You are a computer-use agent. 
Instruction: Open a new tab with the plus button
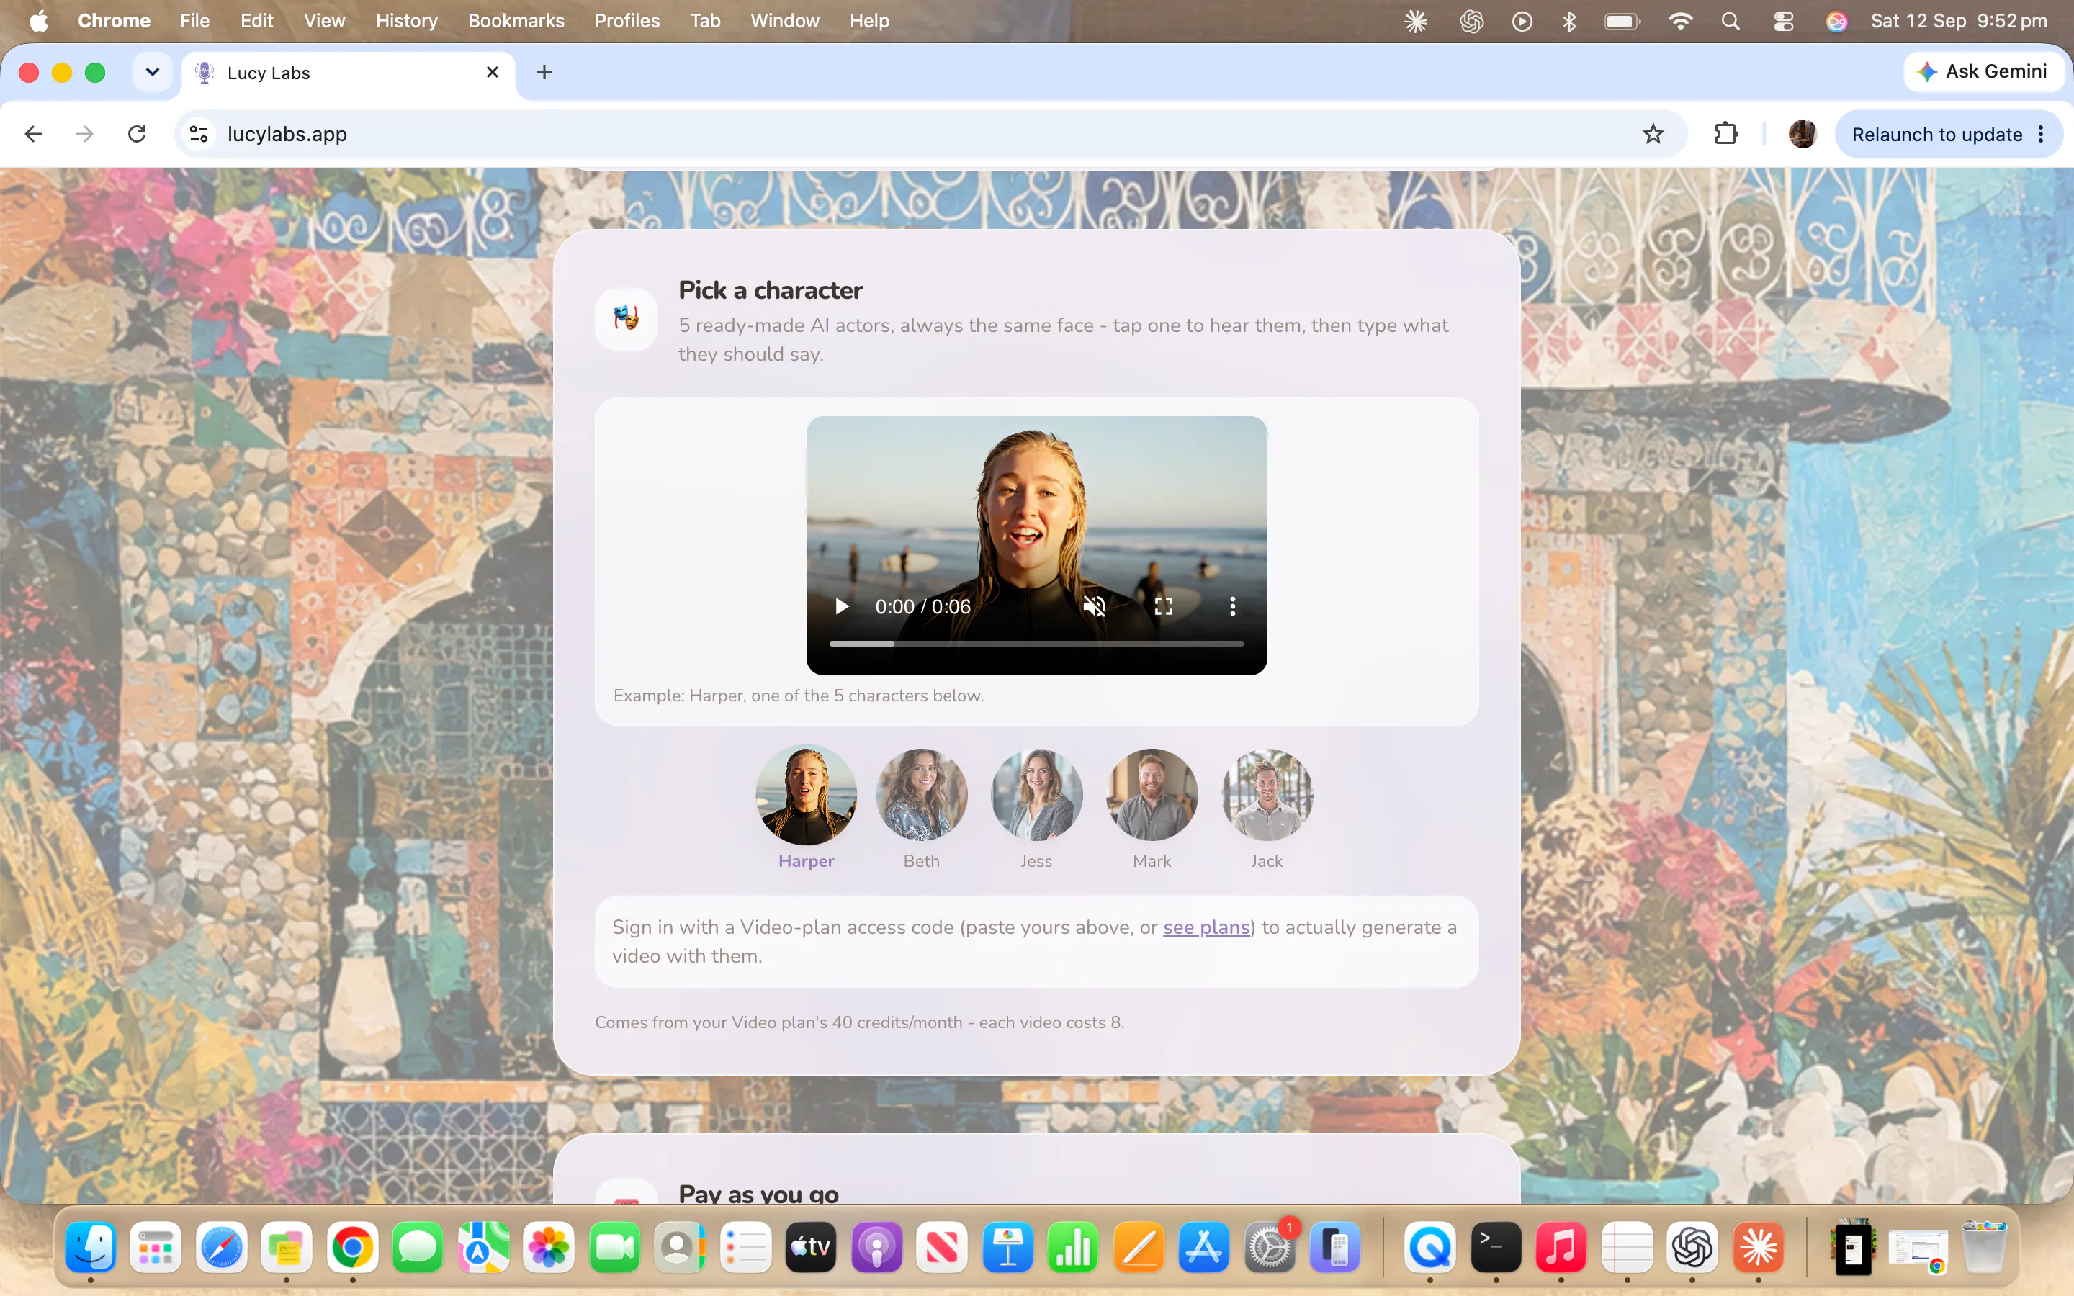pyautogui.click(x=544, y=72)
